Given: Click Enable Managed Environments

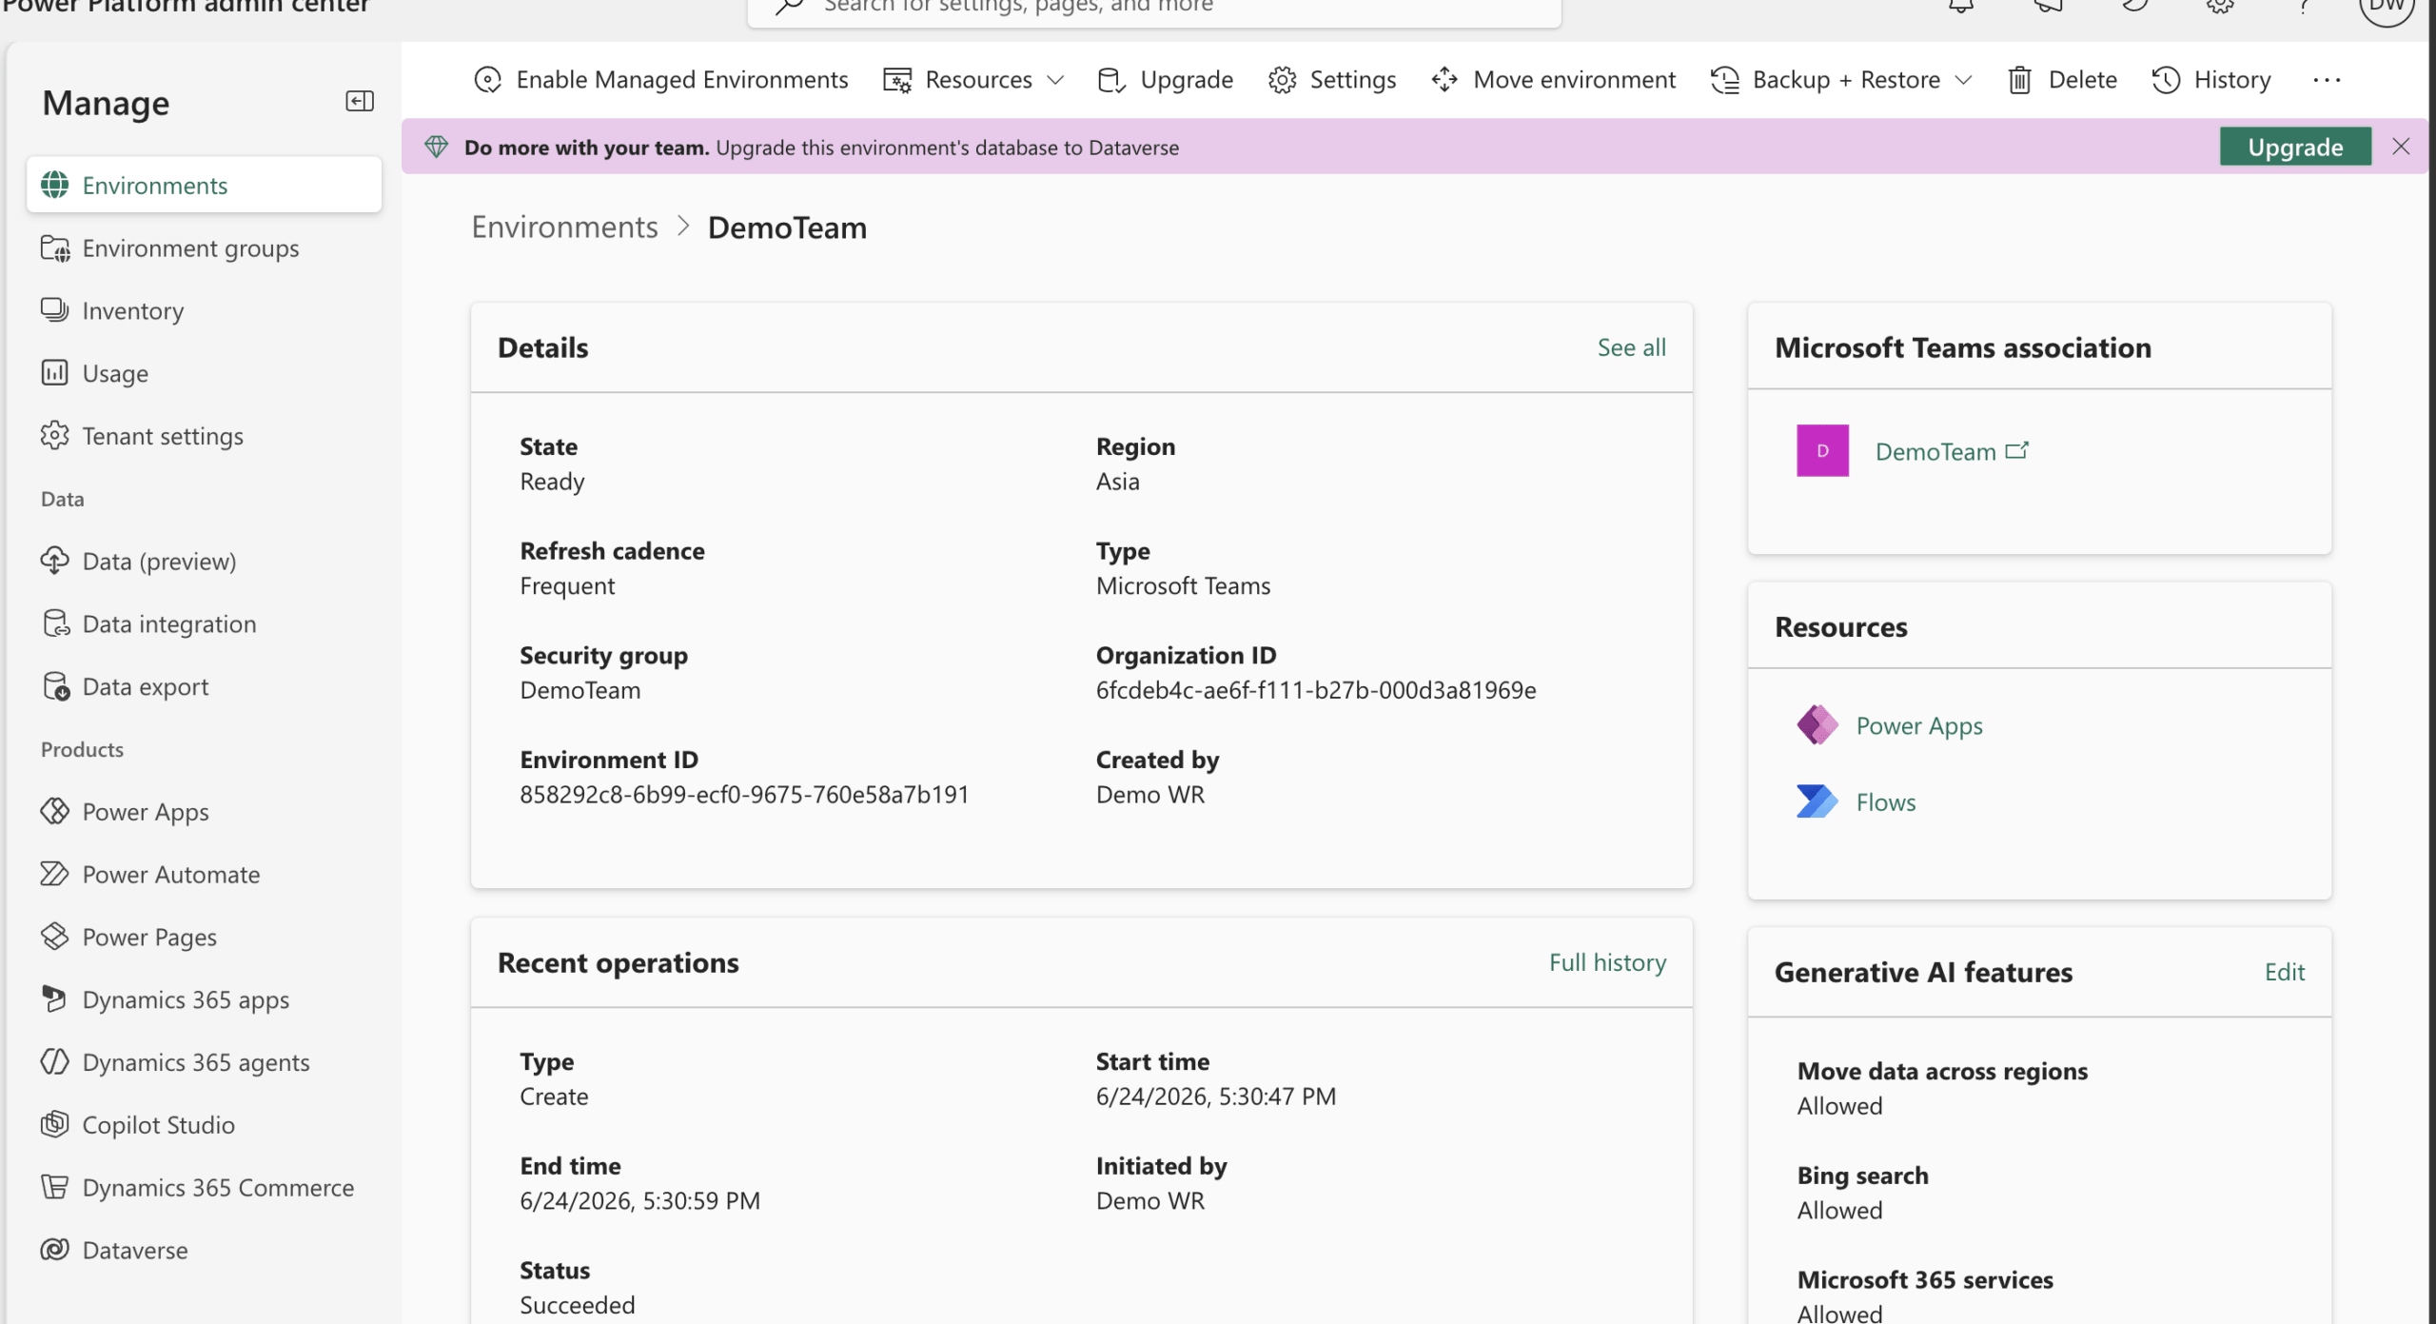Looking at the screenshot, I should click(x=660, y=80).
